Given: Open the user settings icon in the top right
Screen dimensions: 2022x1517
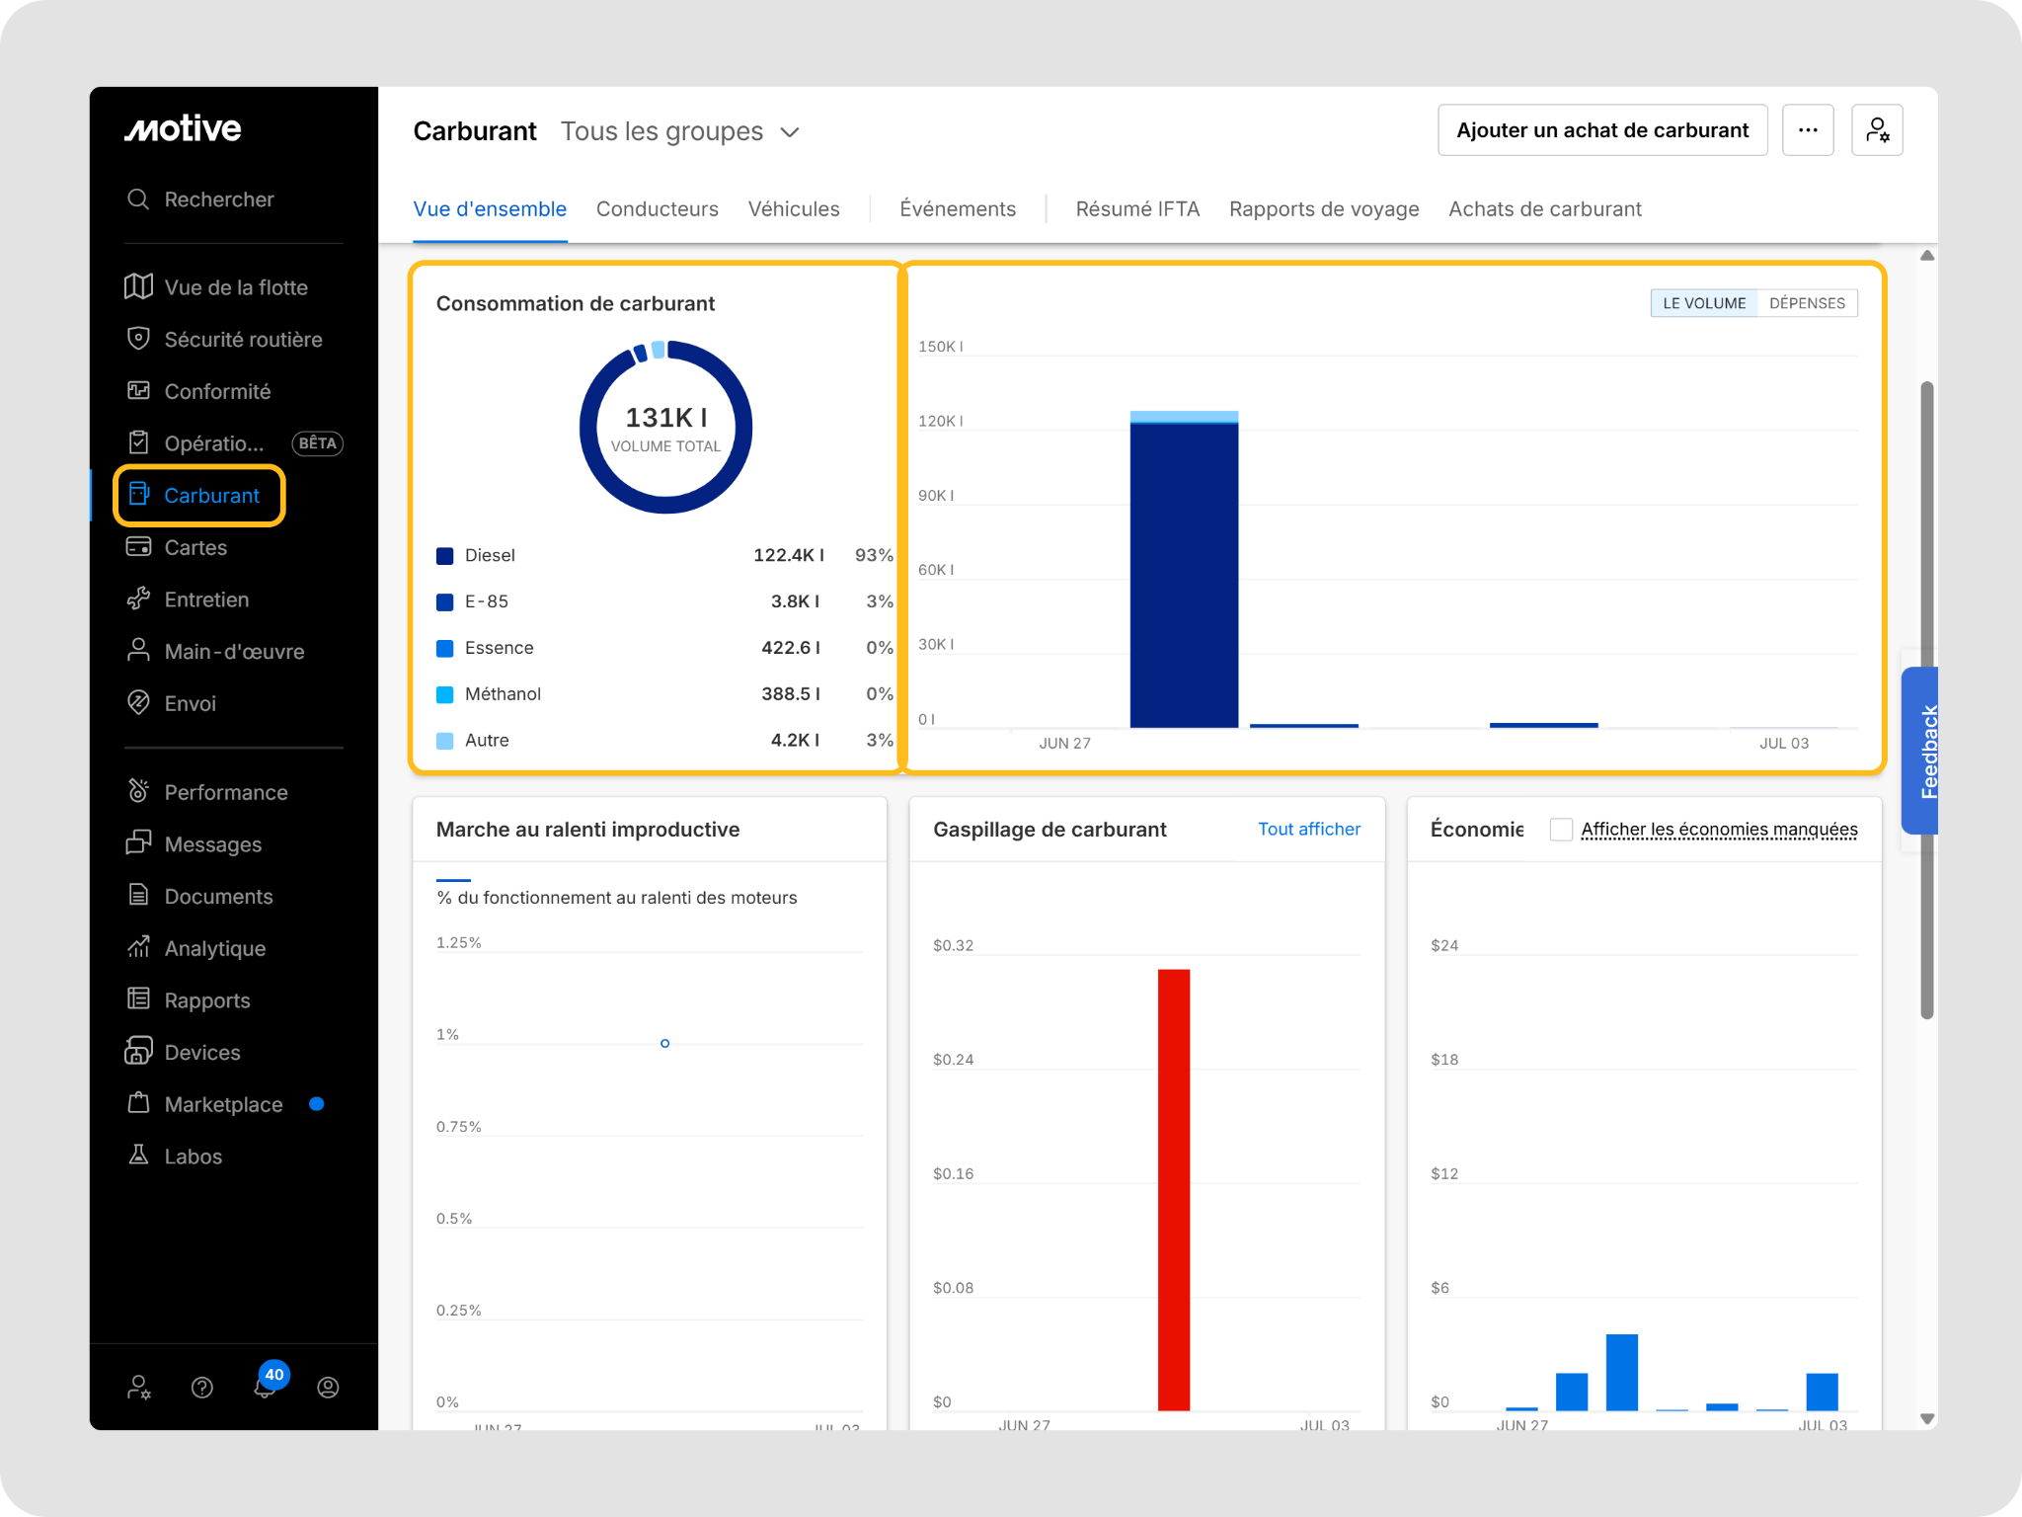Looking at the screenshot, I should click(x=1877, y=130).
